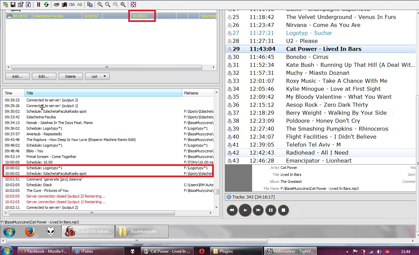Click the Save connection floppy disk icon
Image resolution: width=419 pixels, height=255 pixels.
[13, 5]
